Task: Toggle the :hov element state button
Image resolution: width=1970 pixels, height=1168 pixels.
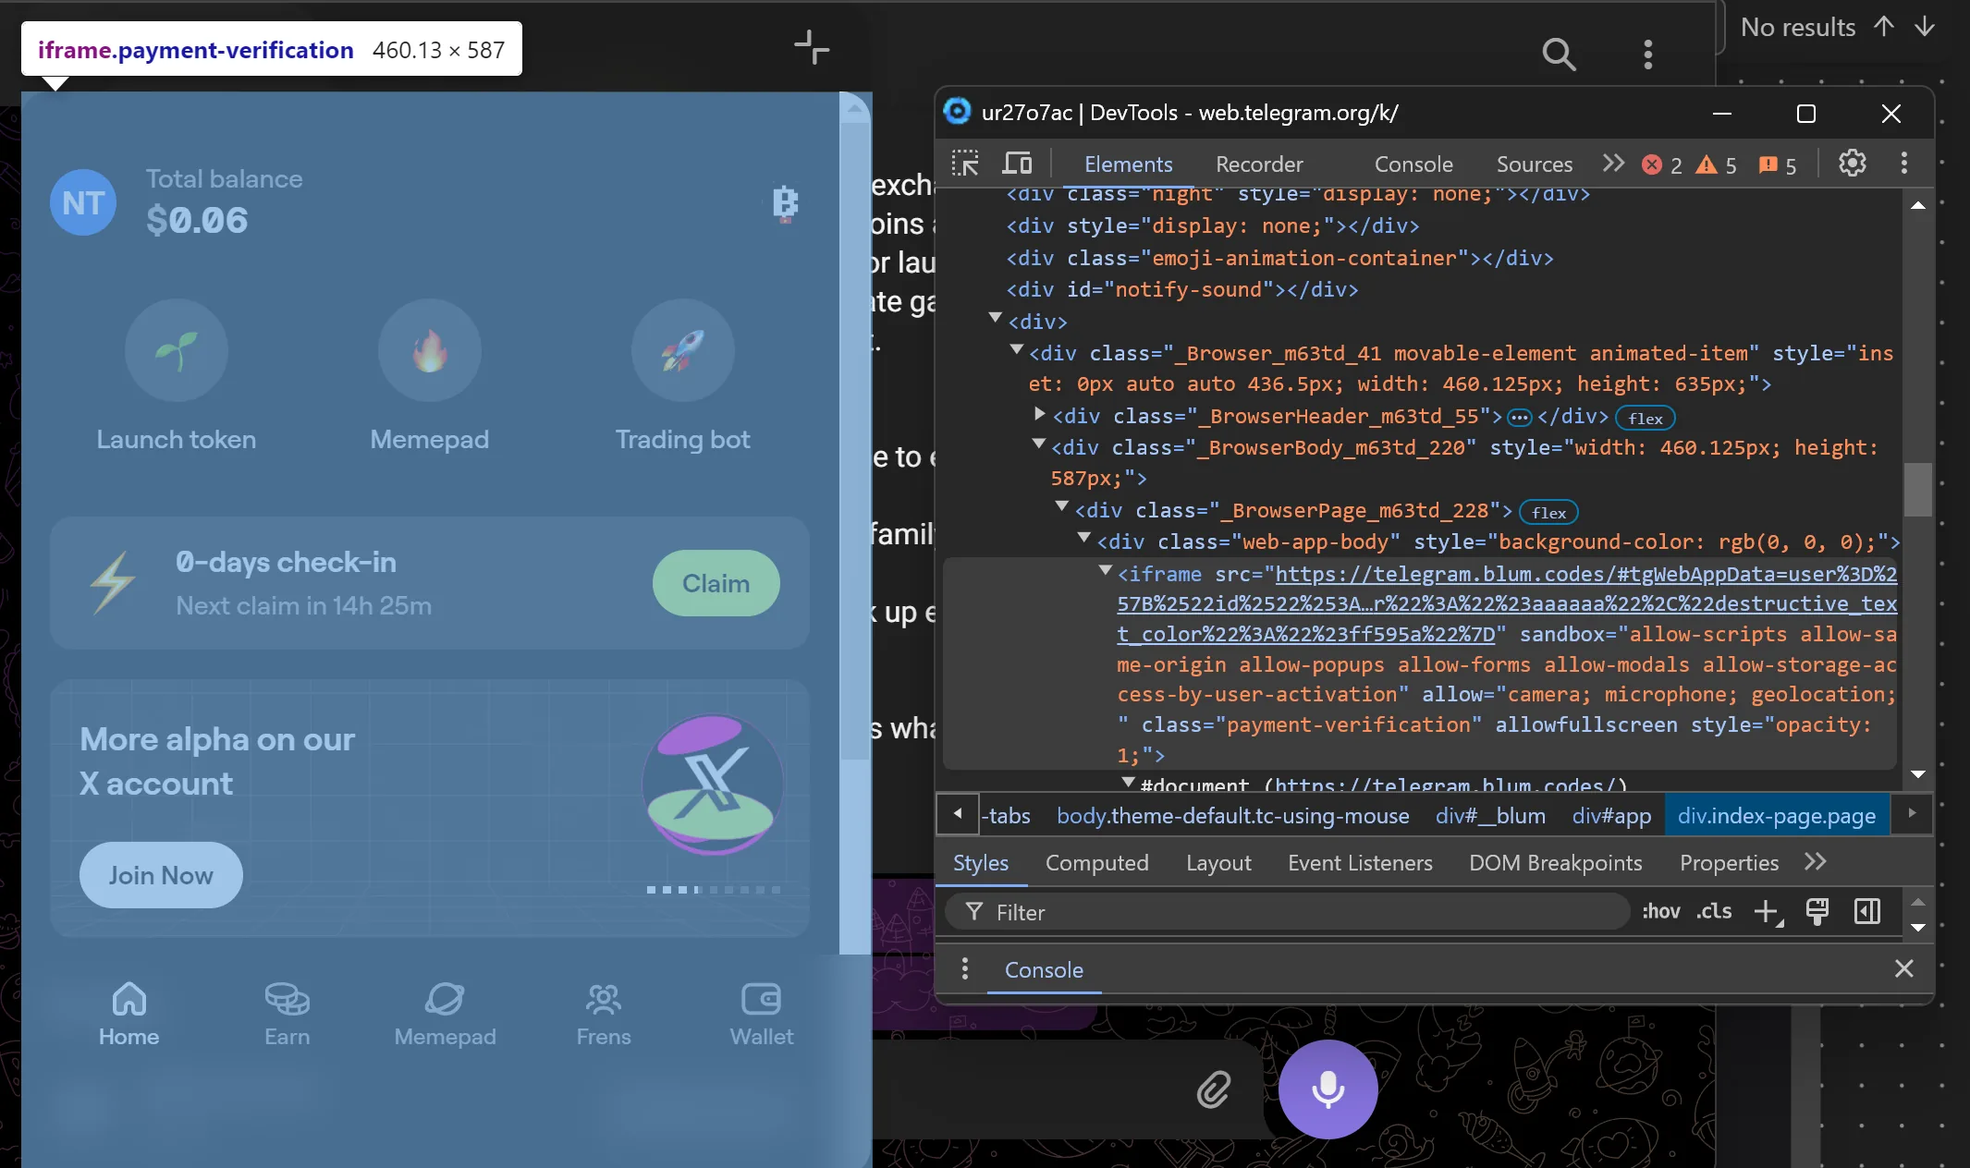Action: coord(1660,912)
